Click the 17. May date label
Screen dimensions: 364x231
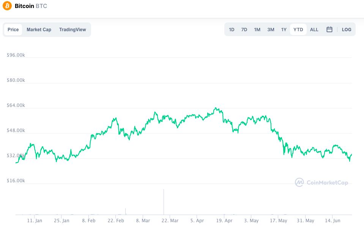pos(278,220)
